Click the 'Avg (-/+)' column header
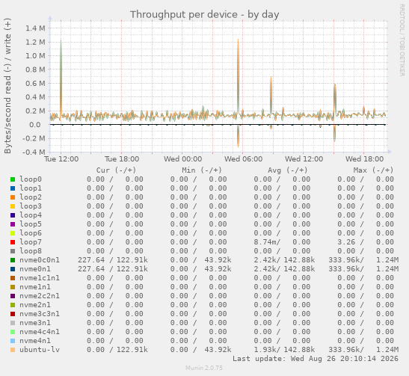This screenshot has width=409, height=376. point(288,170)
